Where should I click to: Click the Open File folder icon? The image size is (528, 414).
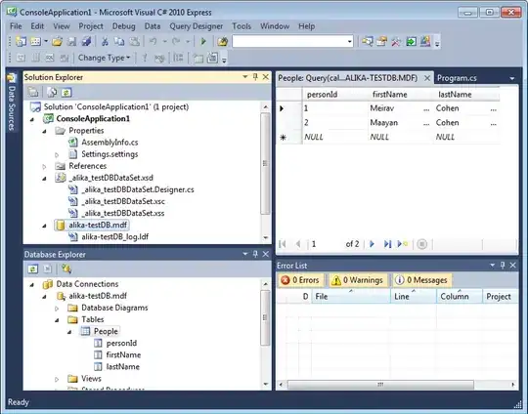58,42
